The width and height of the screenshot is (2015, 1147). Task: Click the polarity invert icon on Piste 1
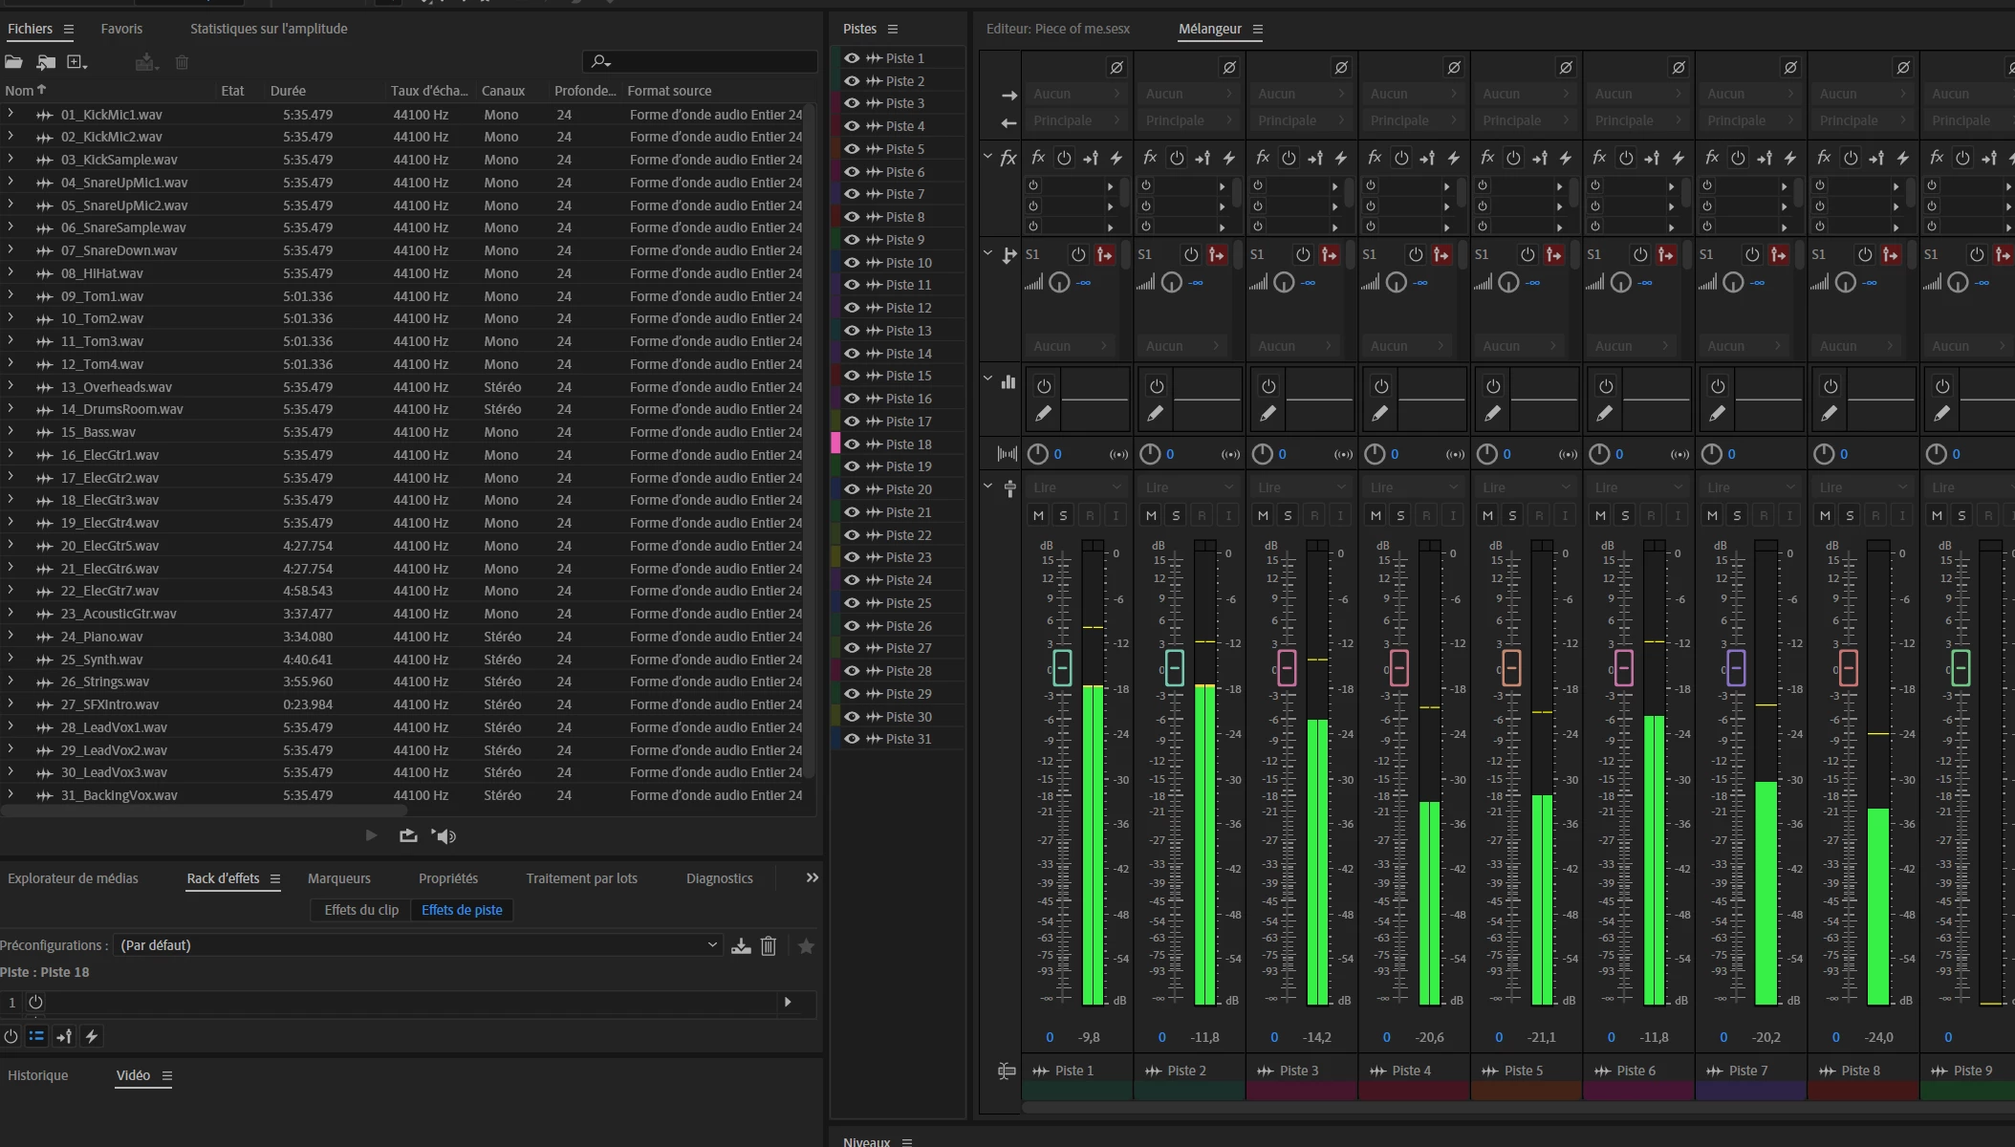pyautogui.click(x=1116, y=68)
